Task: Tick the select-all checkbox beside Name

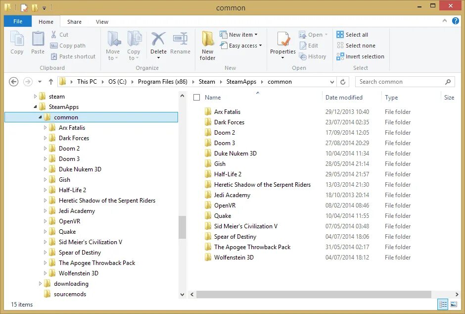Action: pyautogui.click(x=196, y=98)
